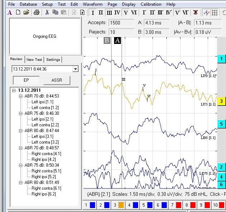The height and width of the screenshot is (212, 226).
Task: Select wave II marker button
Action: tap(101, 13)
